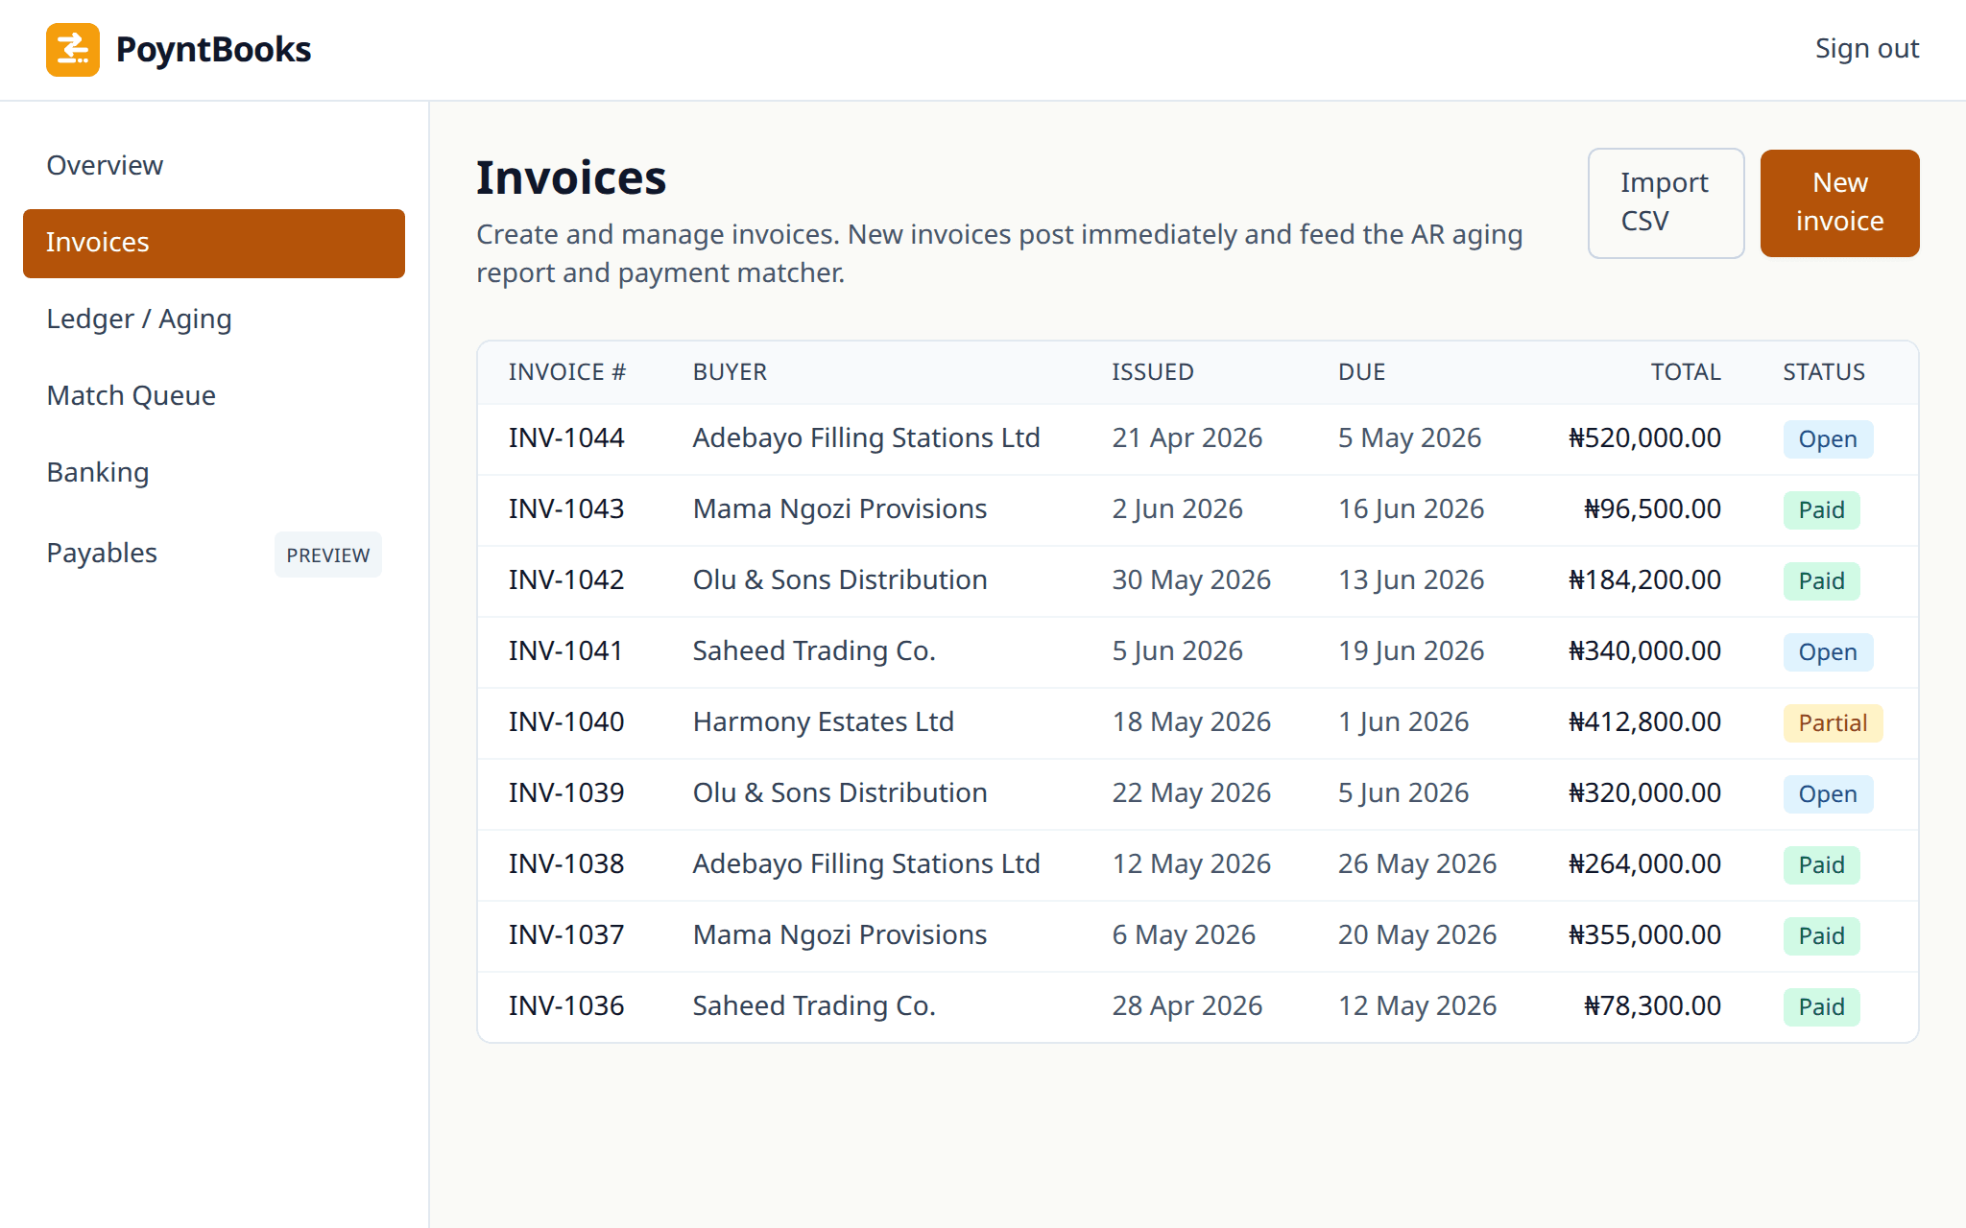Create a new invoice
Viewport: 1966px width, 1228px height.
pos(1839,202)
